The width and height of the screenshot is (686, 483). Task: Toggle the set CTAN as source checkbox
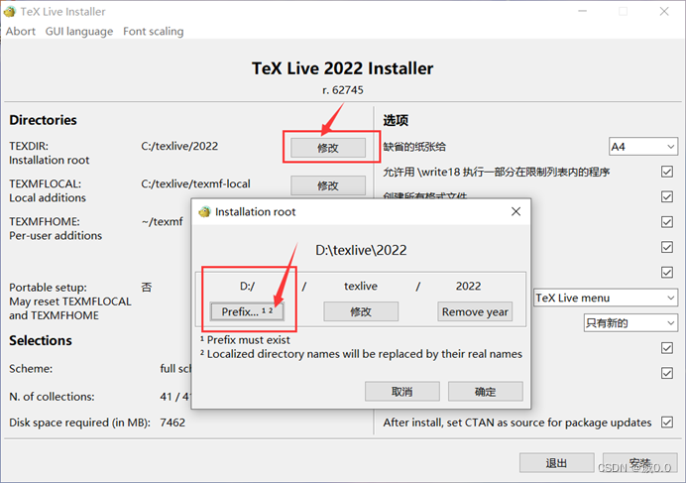pyautogui.click(x=667, y=423)
